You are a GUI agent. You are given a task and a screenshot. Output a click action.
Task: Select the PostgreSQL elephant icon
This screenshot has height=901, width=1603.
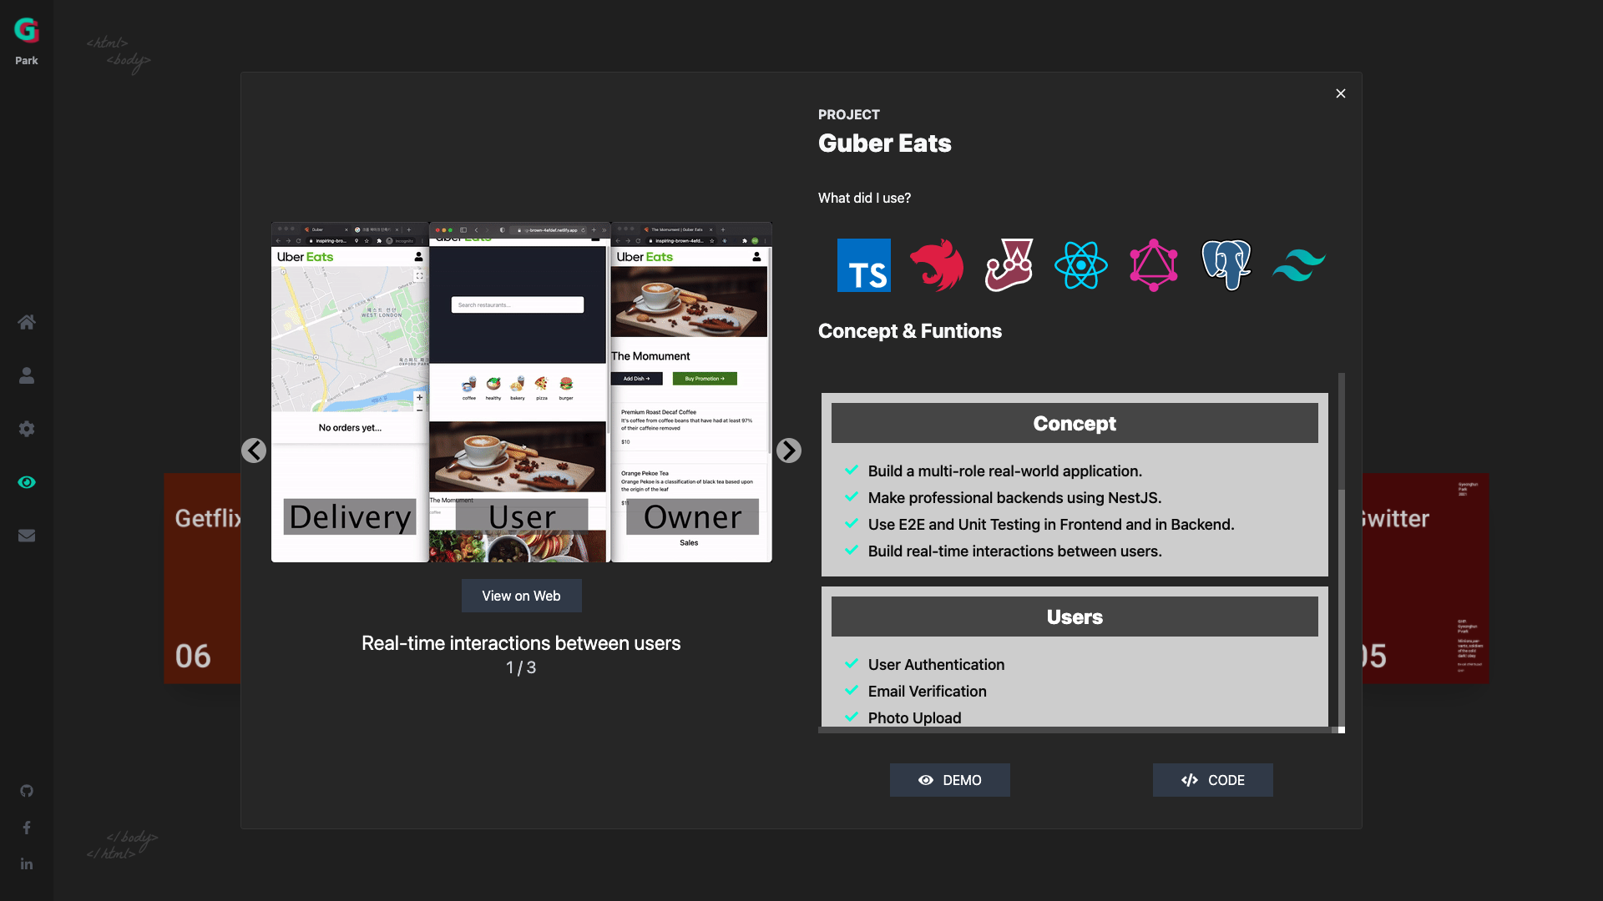click(1224, 264)
